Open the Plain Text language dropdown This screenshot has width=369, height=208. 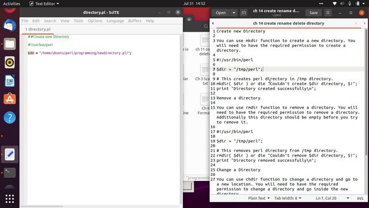pyautogui.click(x=259, y=198)
